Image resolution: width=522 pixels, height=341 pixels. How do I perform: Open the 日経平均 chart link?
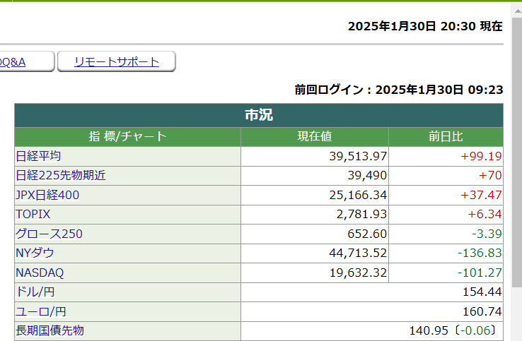tap(38, 156)
